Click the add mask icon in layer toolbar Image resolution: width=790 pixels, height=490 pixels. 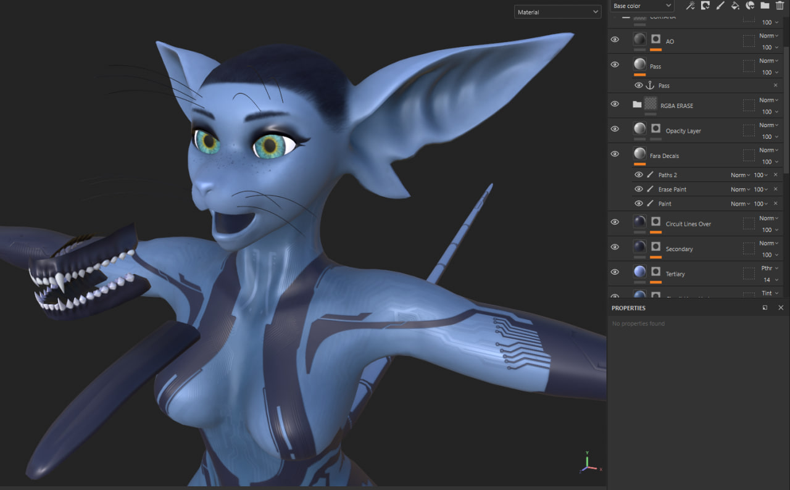pyautogui.click(x=705, y=6)
